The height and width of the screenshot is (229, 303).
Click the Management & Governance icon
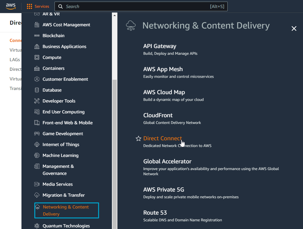(37, 166)
